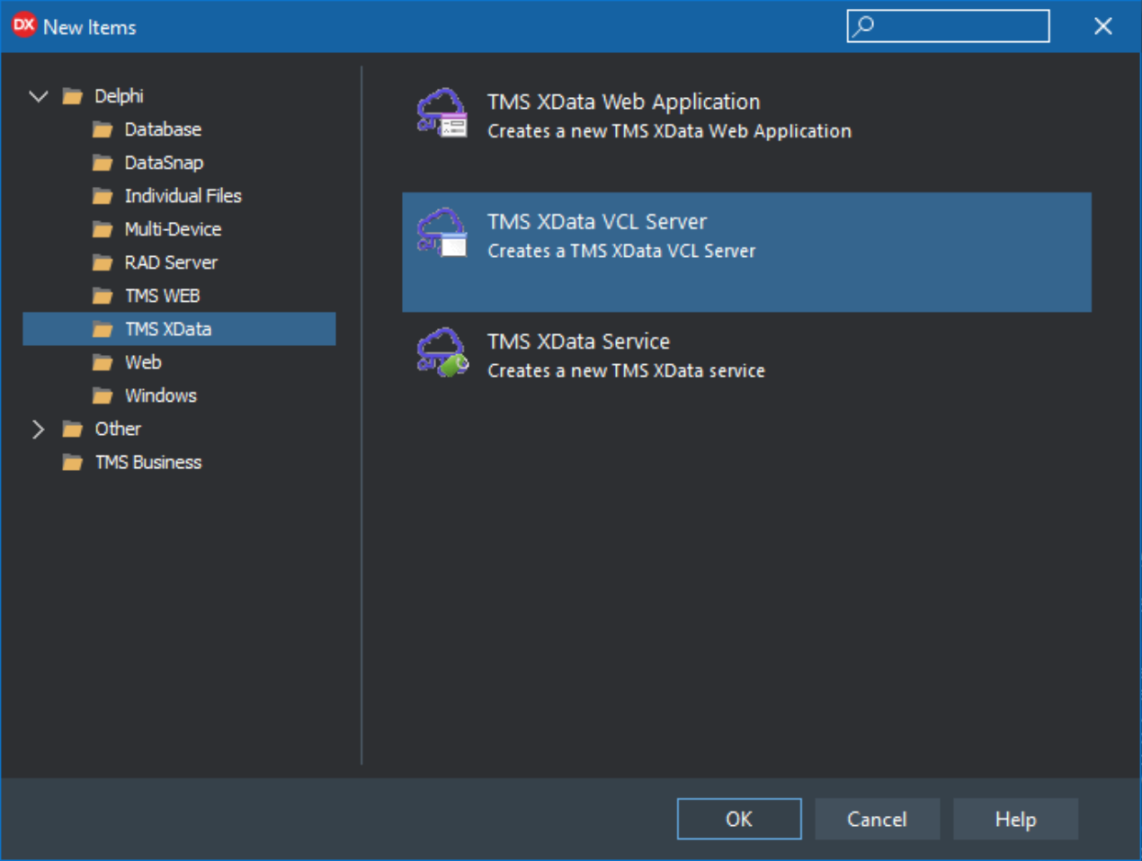Image resolution: width=1142 pixels, height=861 pixels.
Task: Select TMS WEB category label
Action: click(162, 296)
